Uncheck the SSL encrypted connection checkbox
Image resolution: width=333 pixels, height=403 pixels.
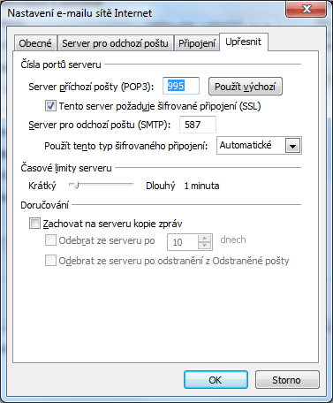[50, 106]
